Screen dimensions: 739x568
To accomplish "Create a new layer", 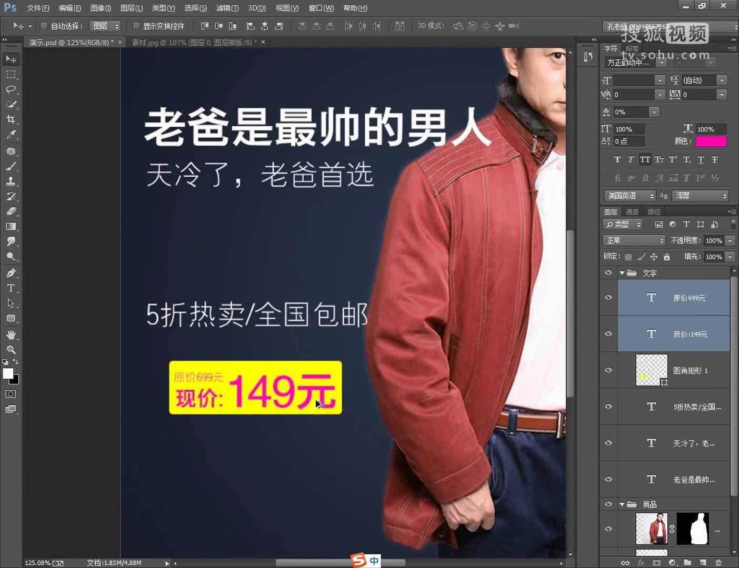I will [x=703, y=562].
